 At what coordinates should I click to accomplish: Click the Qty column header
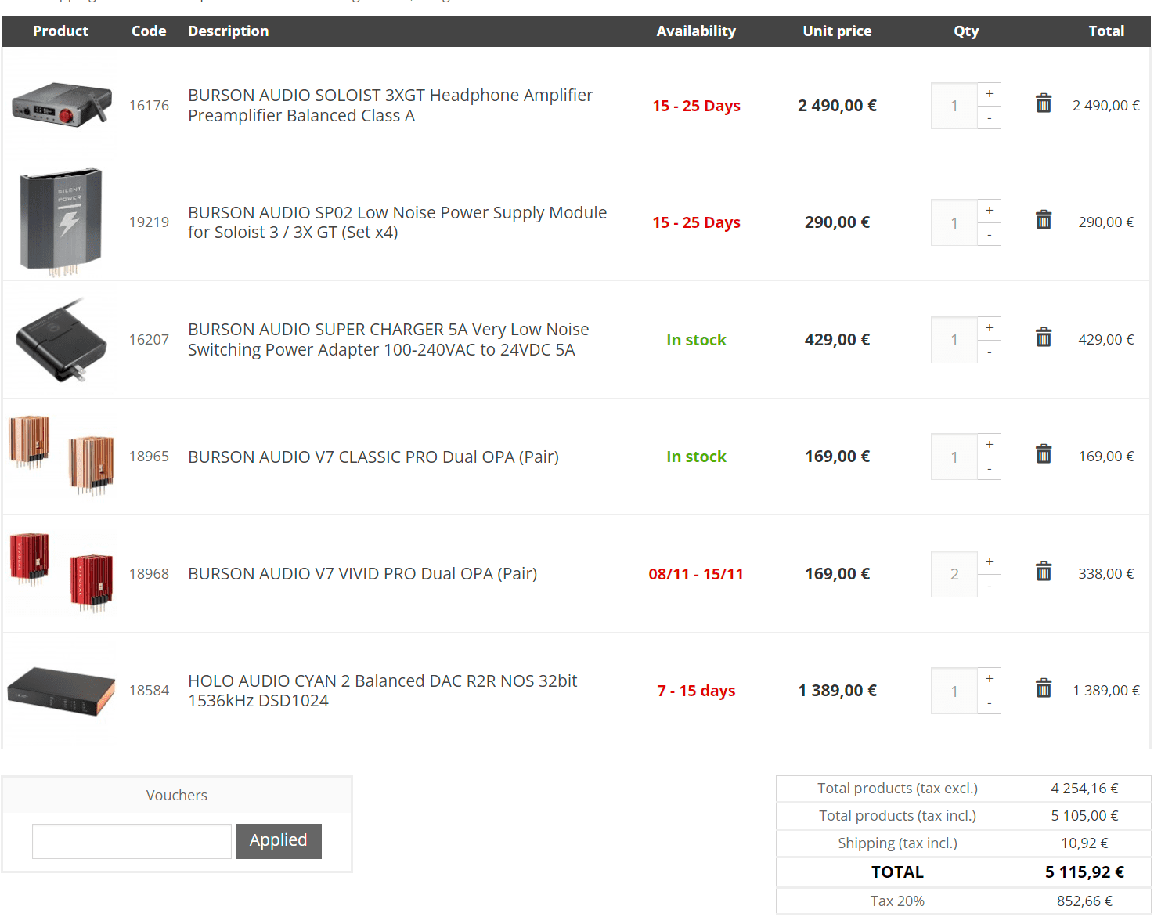[x=966, y=31]
